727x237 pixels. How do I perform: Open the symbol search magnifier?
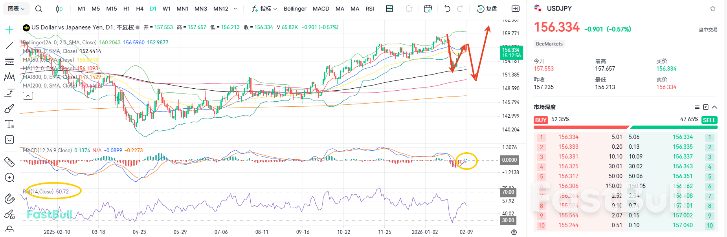(x=39, y=9)
